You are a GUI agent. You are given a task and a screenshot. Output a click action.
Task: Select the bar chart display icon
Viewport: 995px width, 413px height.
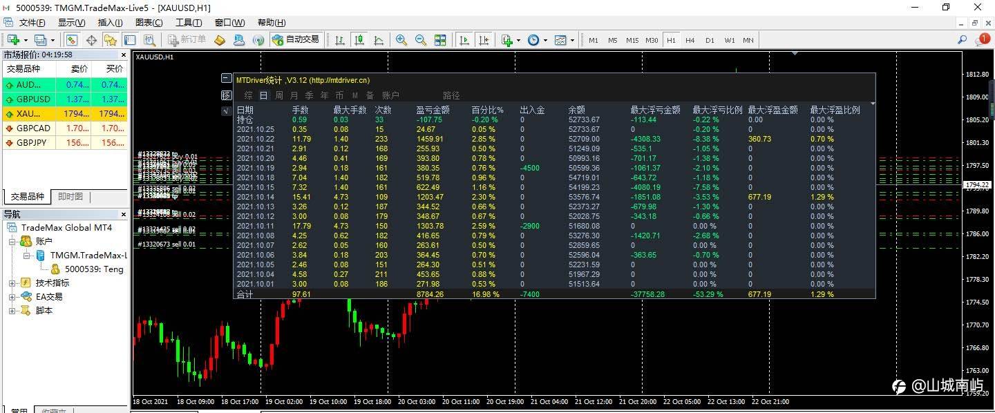click(x=340, y=40)
